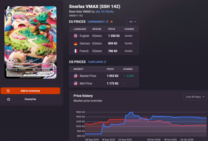This screenshot has height=141, width=208.
Task: Click the orange status dot beside Cardmarket
Action: pos(112,22)
